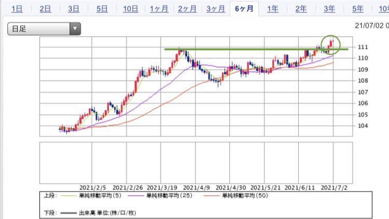This screenshot has height=219, width=389.
Task: Click the 2021/2/5 date axis label
Action: coord(92,188)
